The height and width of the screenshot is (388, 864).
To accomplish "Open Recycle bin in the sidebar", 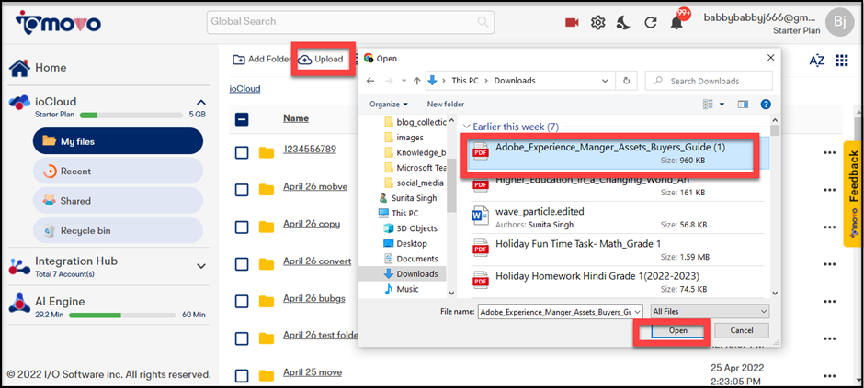I will coord(118,230).
